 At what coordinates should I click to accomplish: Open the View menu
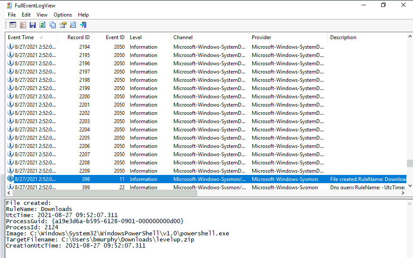(x=42, y=14)
